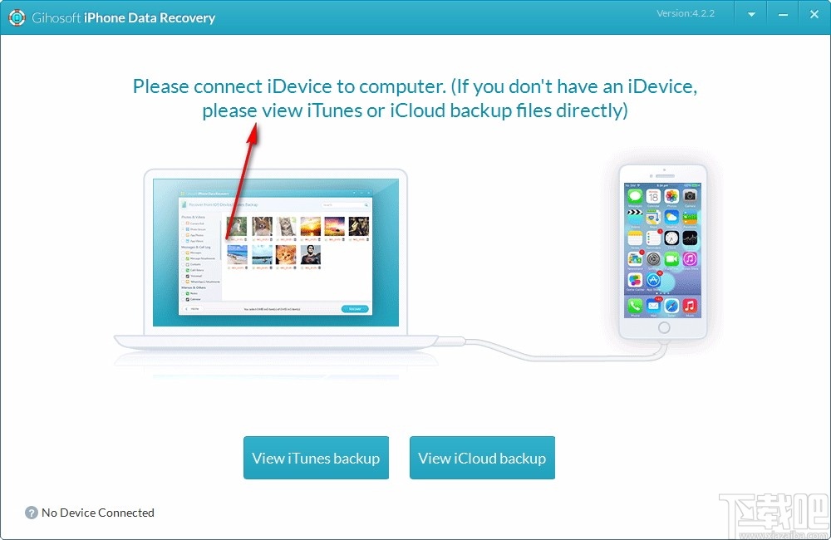Click the iPhone illustration

click(x=663, y=252)
